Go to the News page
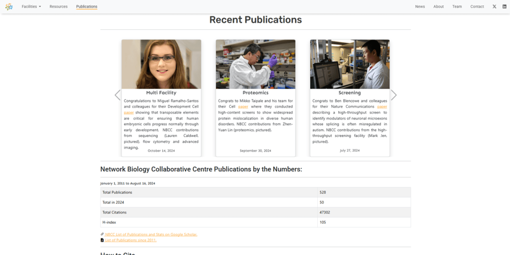The height and width of the screenshot is (255, 510). click(x=420, y=6)
